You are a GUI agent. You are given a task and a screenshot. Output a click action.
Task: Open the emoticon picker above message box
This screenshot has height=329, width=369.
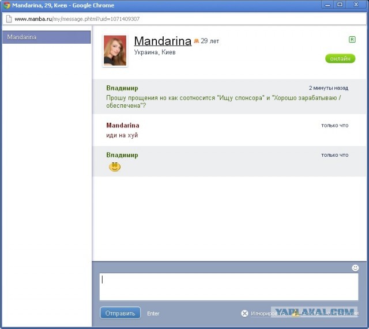click(x=355, y=268)
